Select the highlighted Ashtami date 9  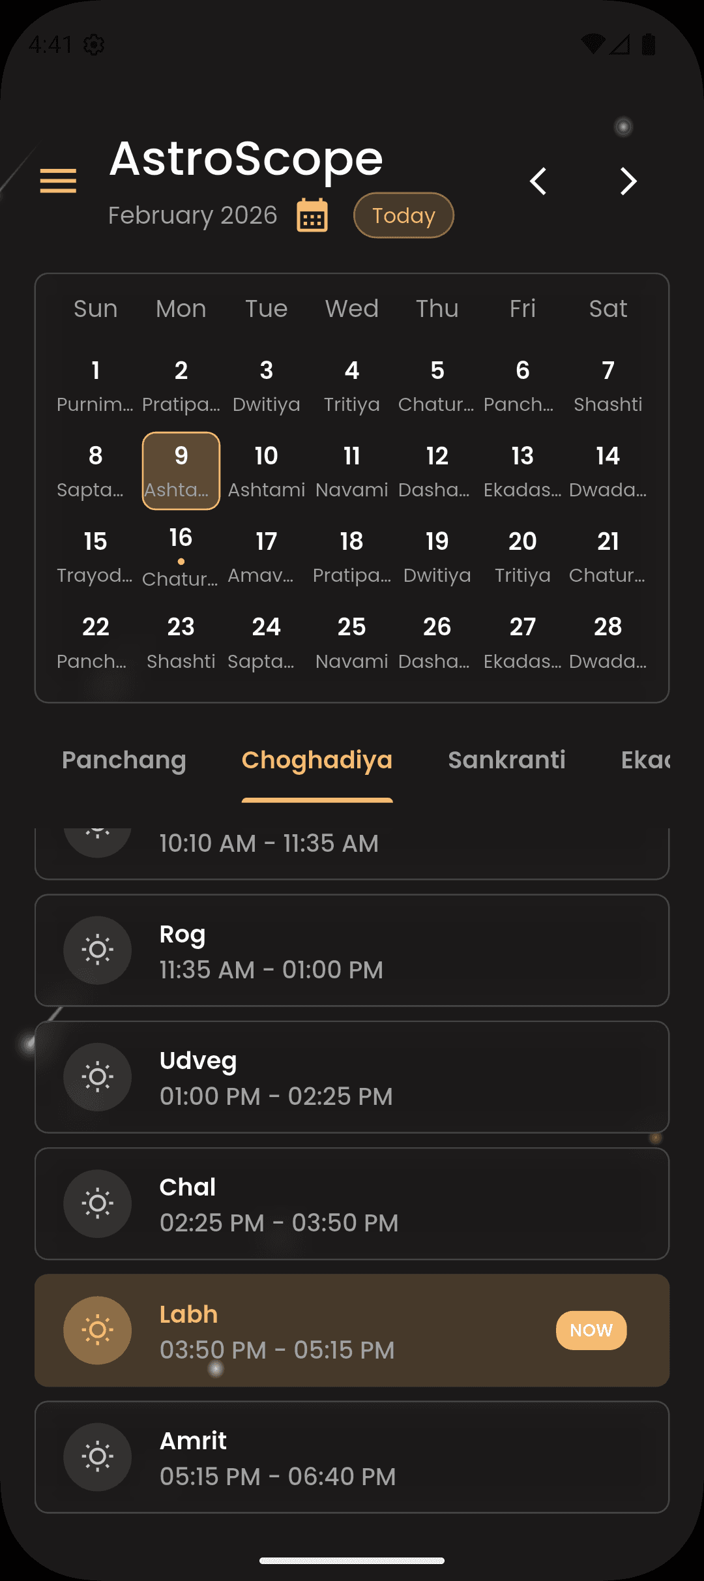point(181,471)
